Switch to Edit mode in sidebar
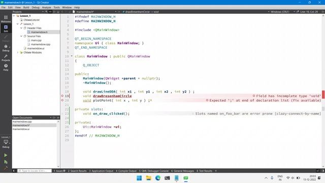The height and width of the screenshot is (183, 325). click(6, 28)
